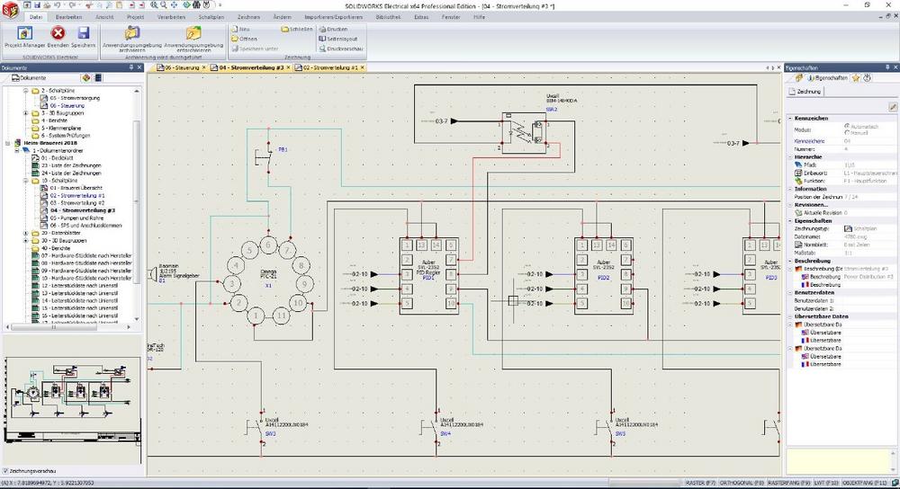This screenshot has width=900, height=489.
Task: Collapse the Heim-Brauerei 2018 project node
Action: coord(8,143)
